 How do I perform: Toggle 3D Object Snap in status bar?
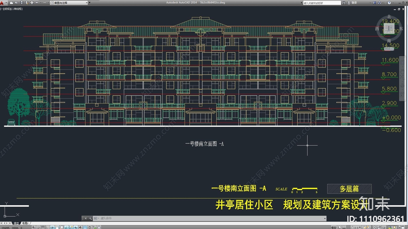[x=61, y=227]
